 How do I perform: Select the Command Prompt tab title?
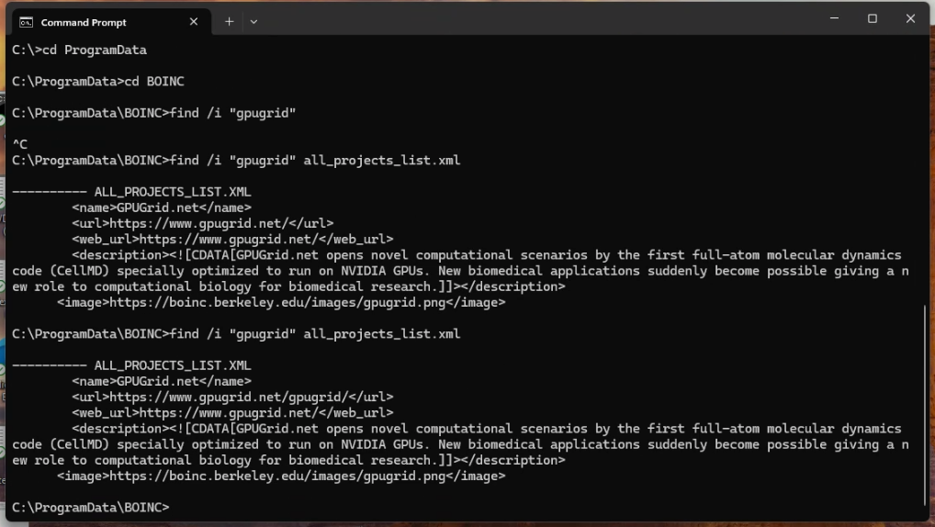84,22
